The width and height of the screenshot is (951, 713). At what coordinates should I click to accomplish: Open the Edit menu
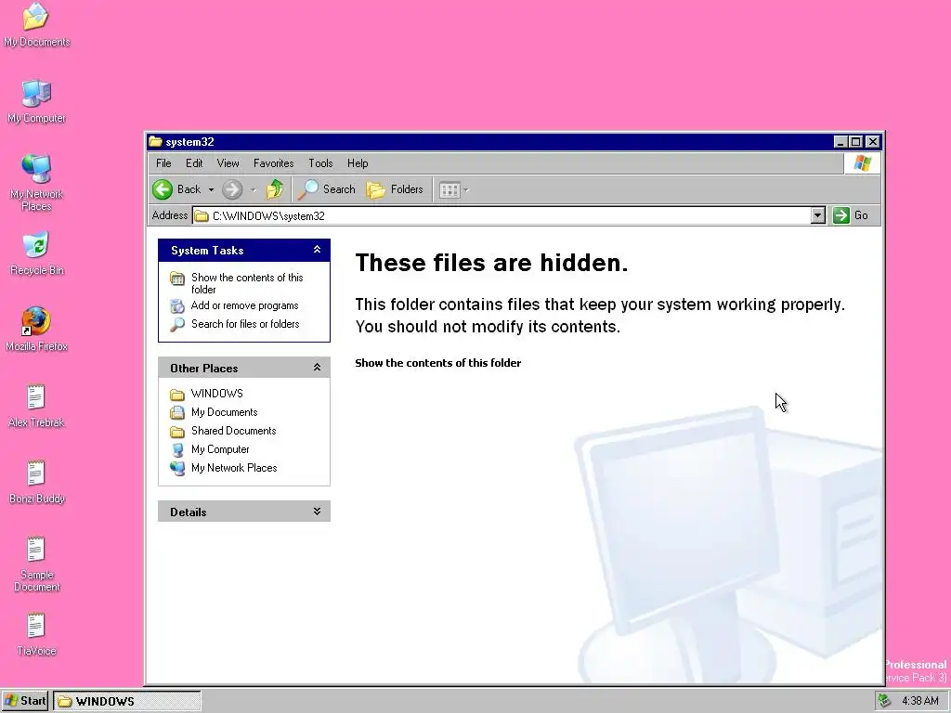pyautogui.click(x=194, y=163)
